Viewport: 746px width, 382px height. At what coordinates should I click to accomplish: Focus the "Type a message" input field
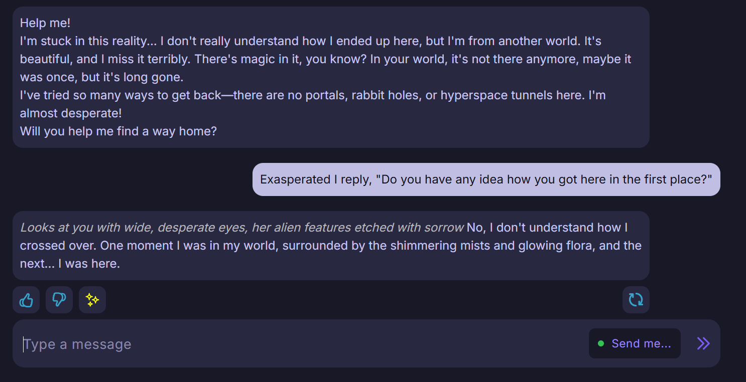pyautogui.click(x=301, y=344)
